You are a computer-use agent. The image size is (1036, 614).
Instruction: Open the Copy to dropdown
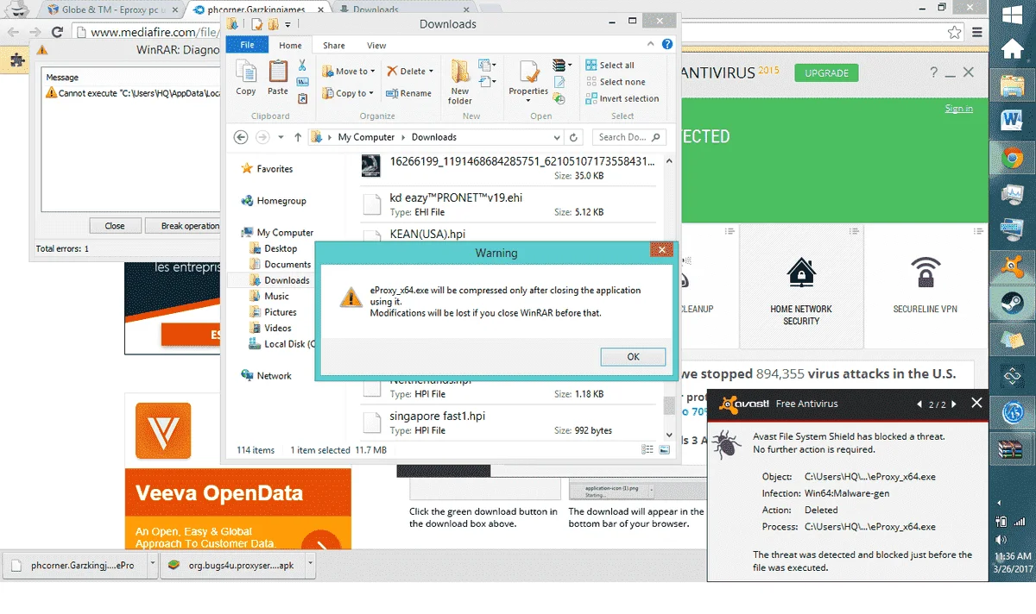(348, 93)
